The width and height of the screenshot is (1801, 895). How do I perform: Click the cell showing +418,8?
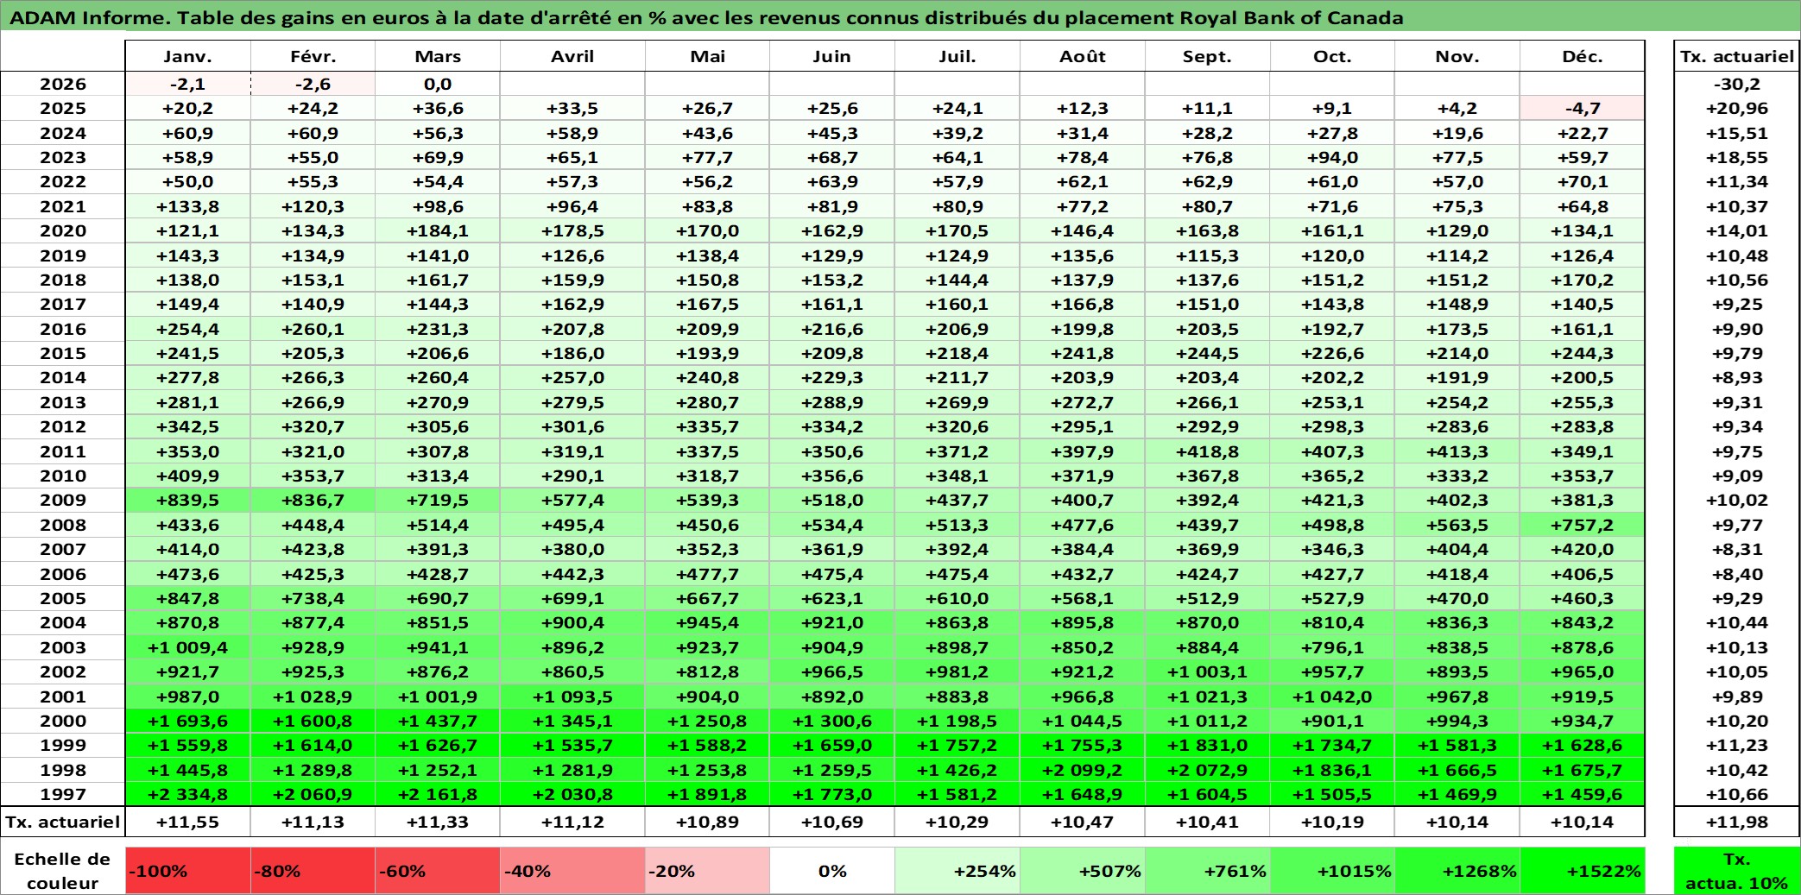tap(1208, 451)
